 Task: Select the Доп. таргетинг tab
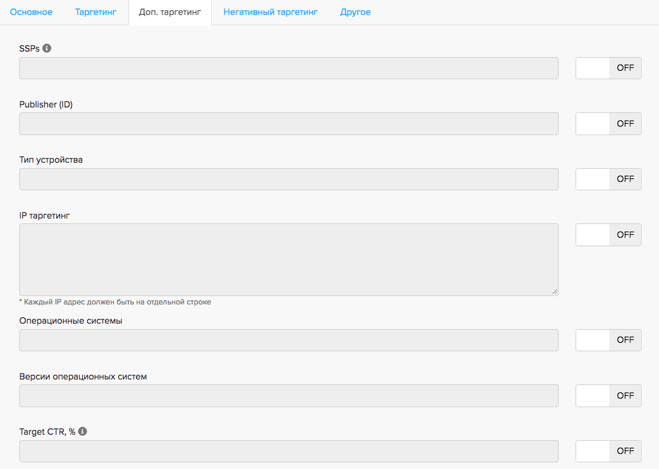point(170,12)
